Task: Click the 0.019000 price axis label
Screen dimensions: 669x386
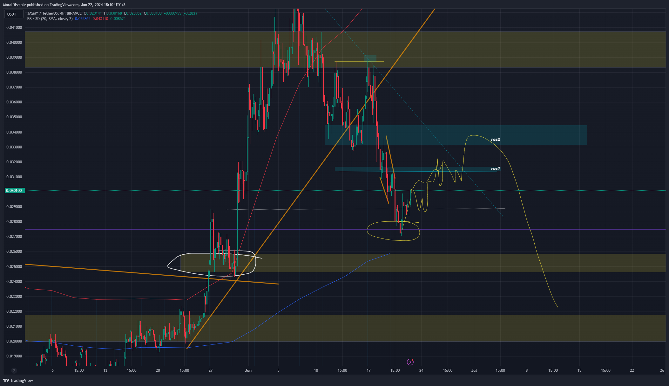Action: (14, 356)
